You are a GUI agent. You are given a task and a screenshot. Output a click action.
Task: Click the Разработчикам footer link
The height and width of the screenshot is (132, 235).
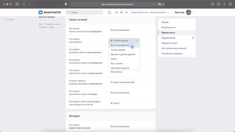[53, 24]
